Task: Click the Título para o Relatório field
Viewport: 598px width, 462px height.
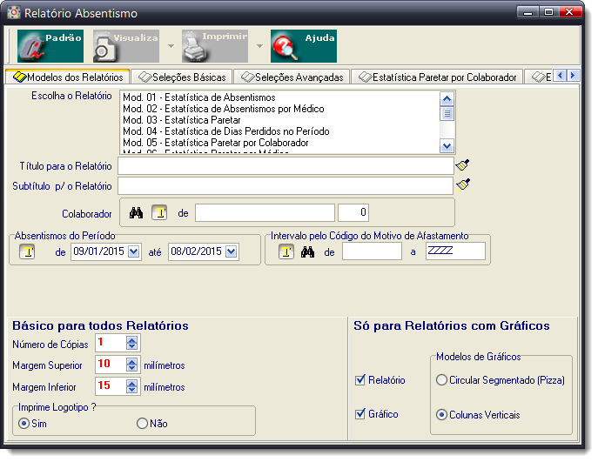Action: (286, 166)
